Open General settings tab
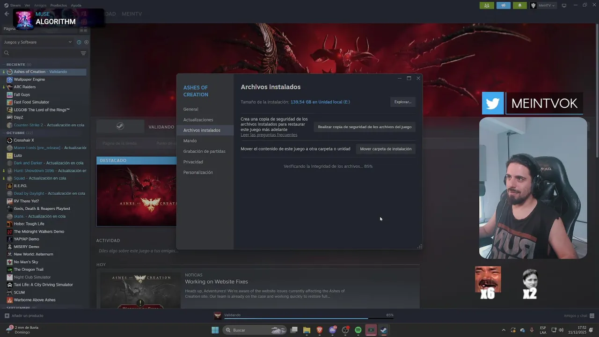This screenshot has height=337, width=599. point(205,109)
